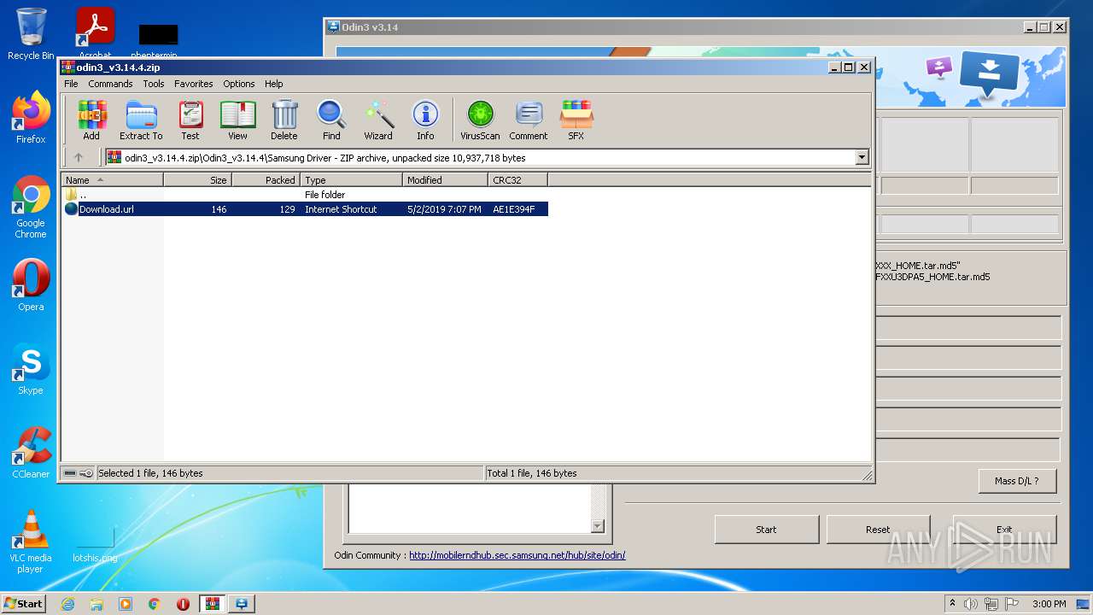1093x615 pixels.
Task: Click volume speaker tray icon
Action: pyautogui.click(x=971, y=604)
